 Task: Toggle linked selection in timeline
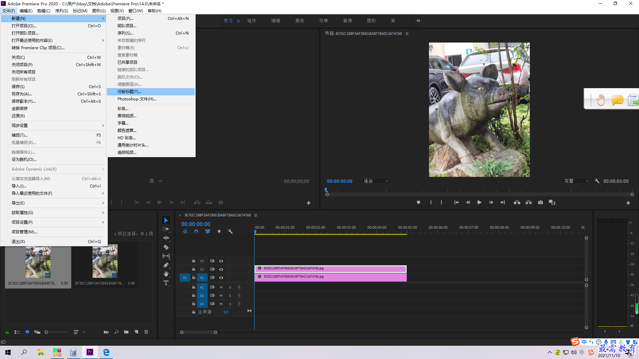click(x=208, y=231)
